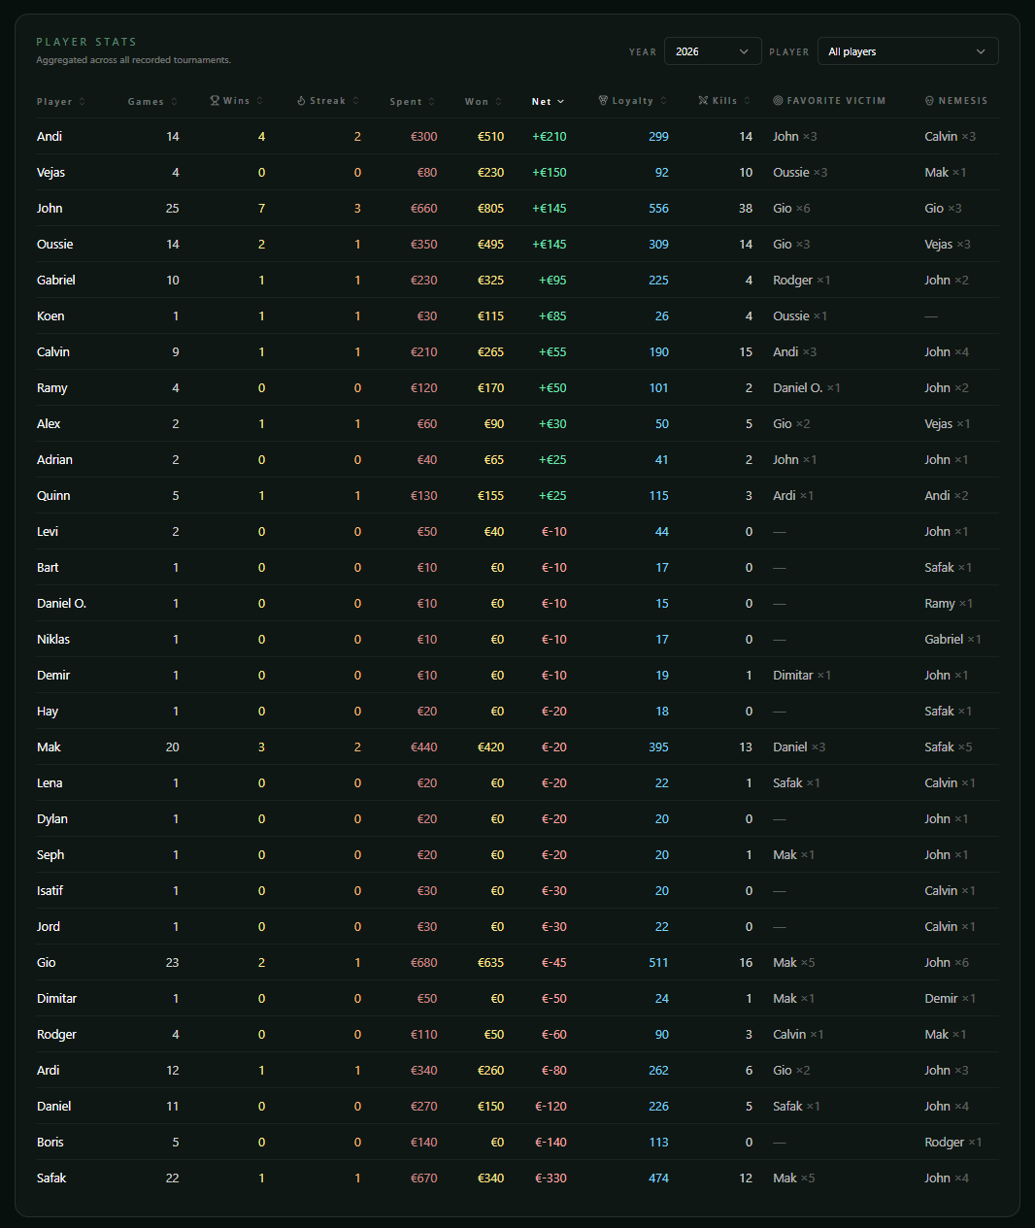Select player name Demir
This screenshot has width=1035, height=1228.
(x=53, y=676)
